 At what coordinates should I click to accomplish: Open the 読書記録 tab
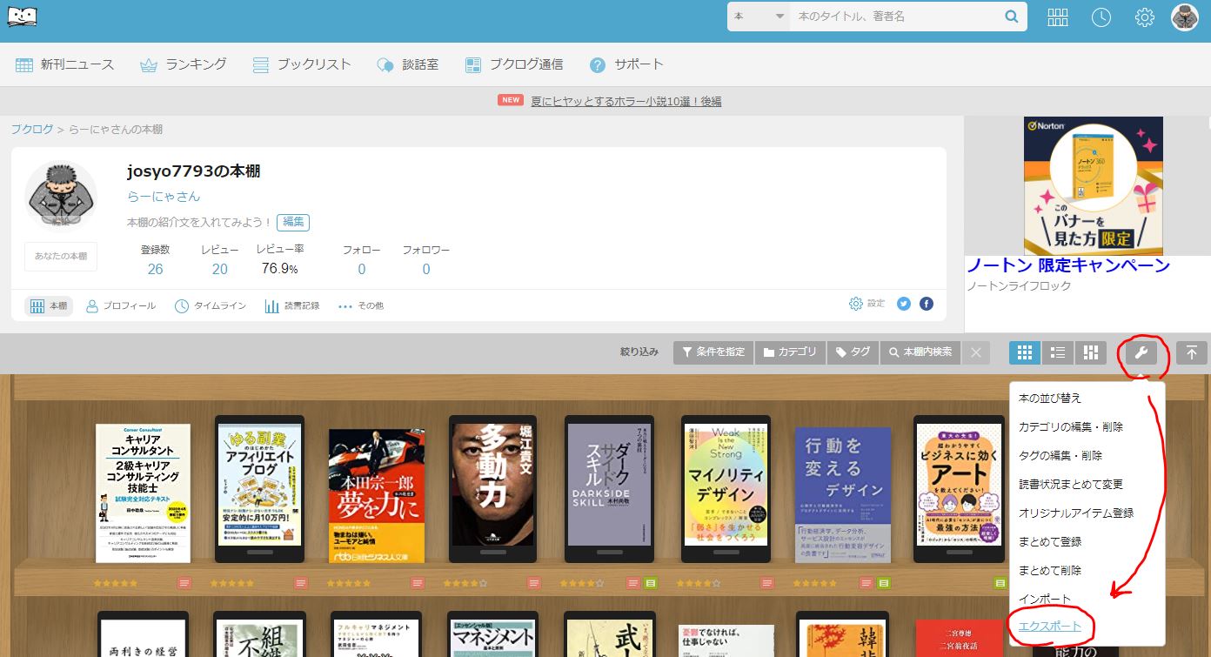[291, 306]
